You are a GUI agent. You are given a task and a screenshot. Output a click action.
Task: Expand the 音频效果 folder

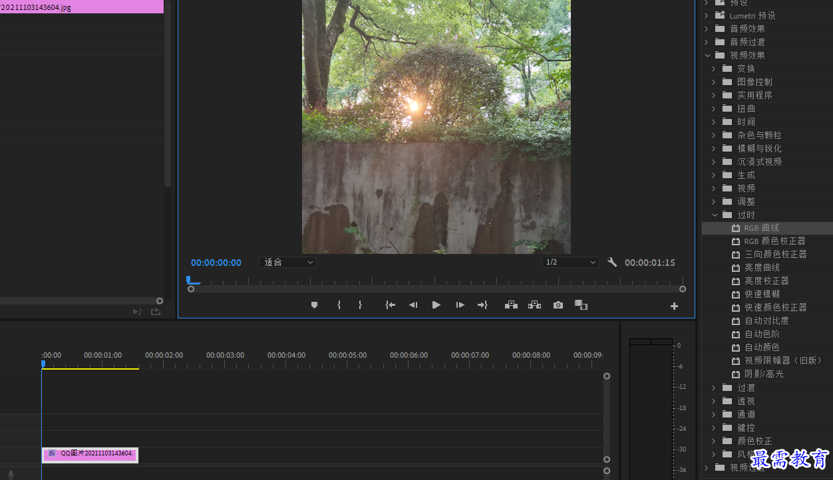tap(707, 29)
